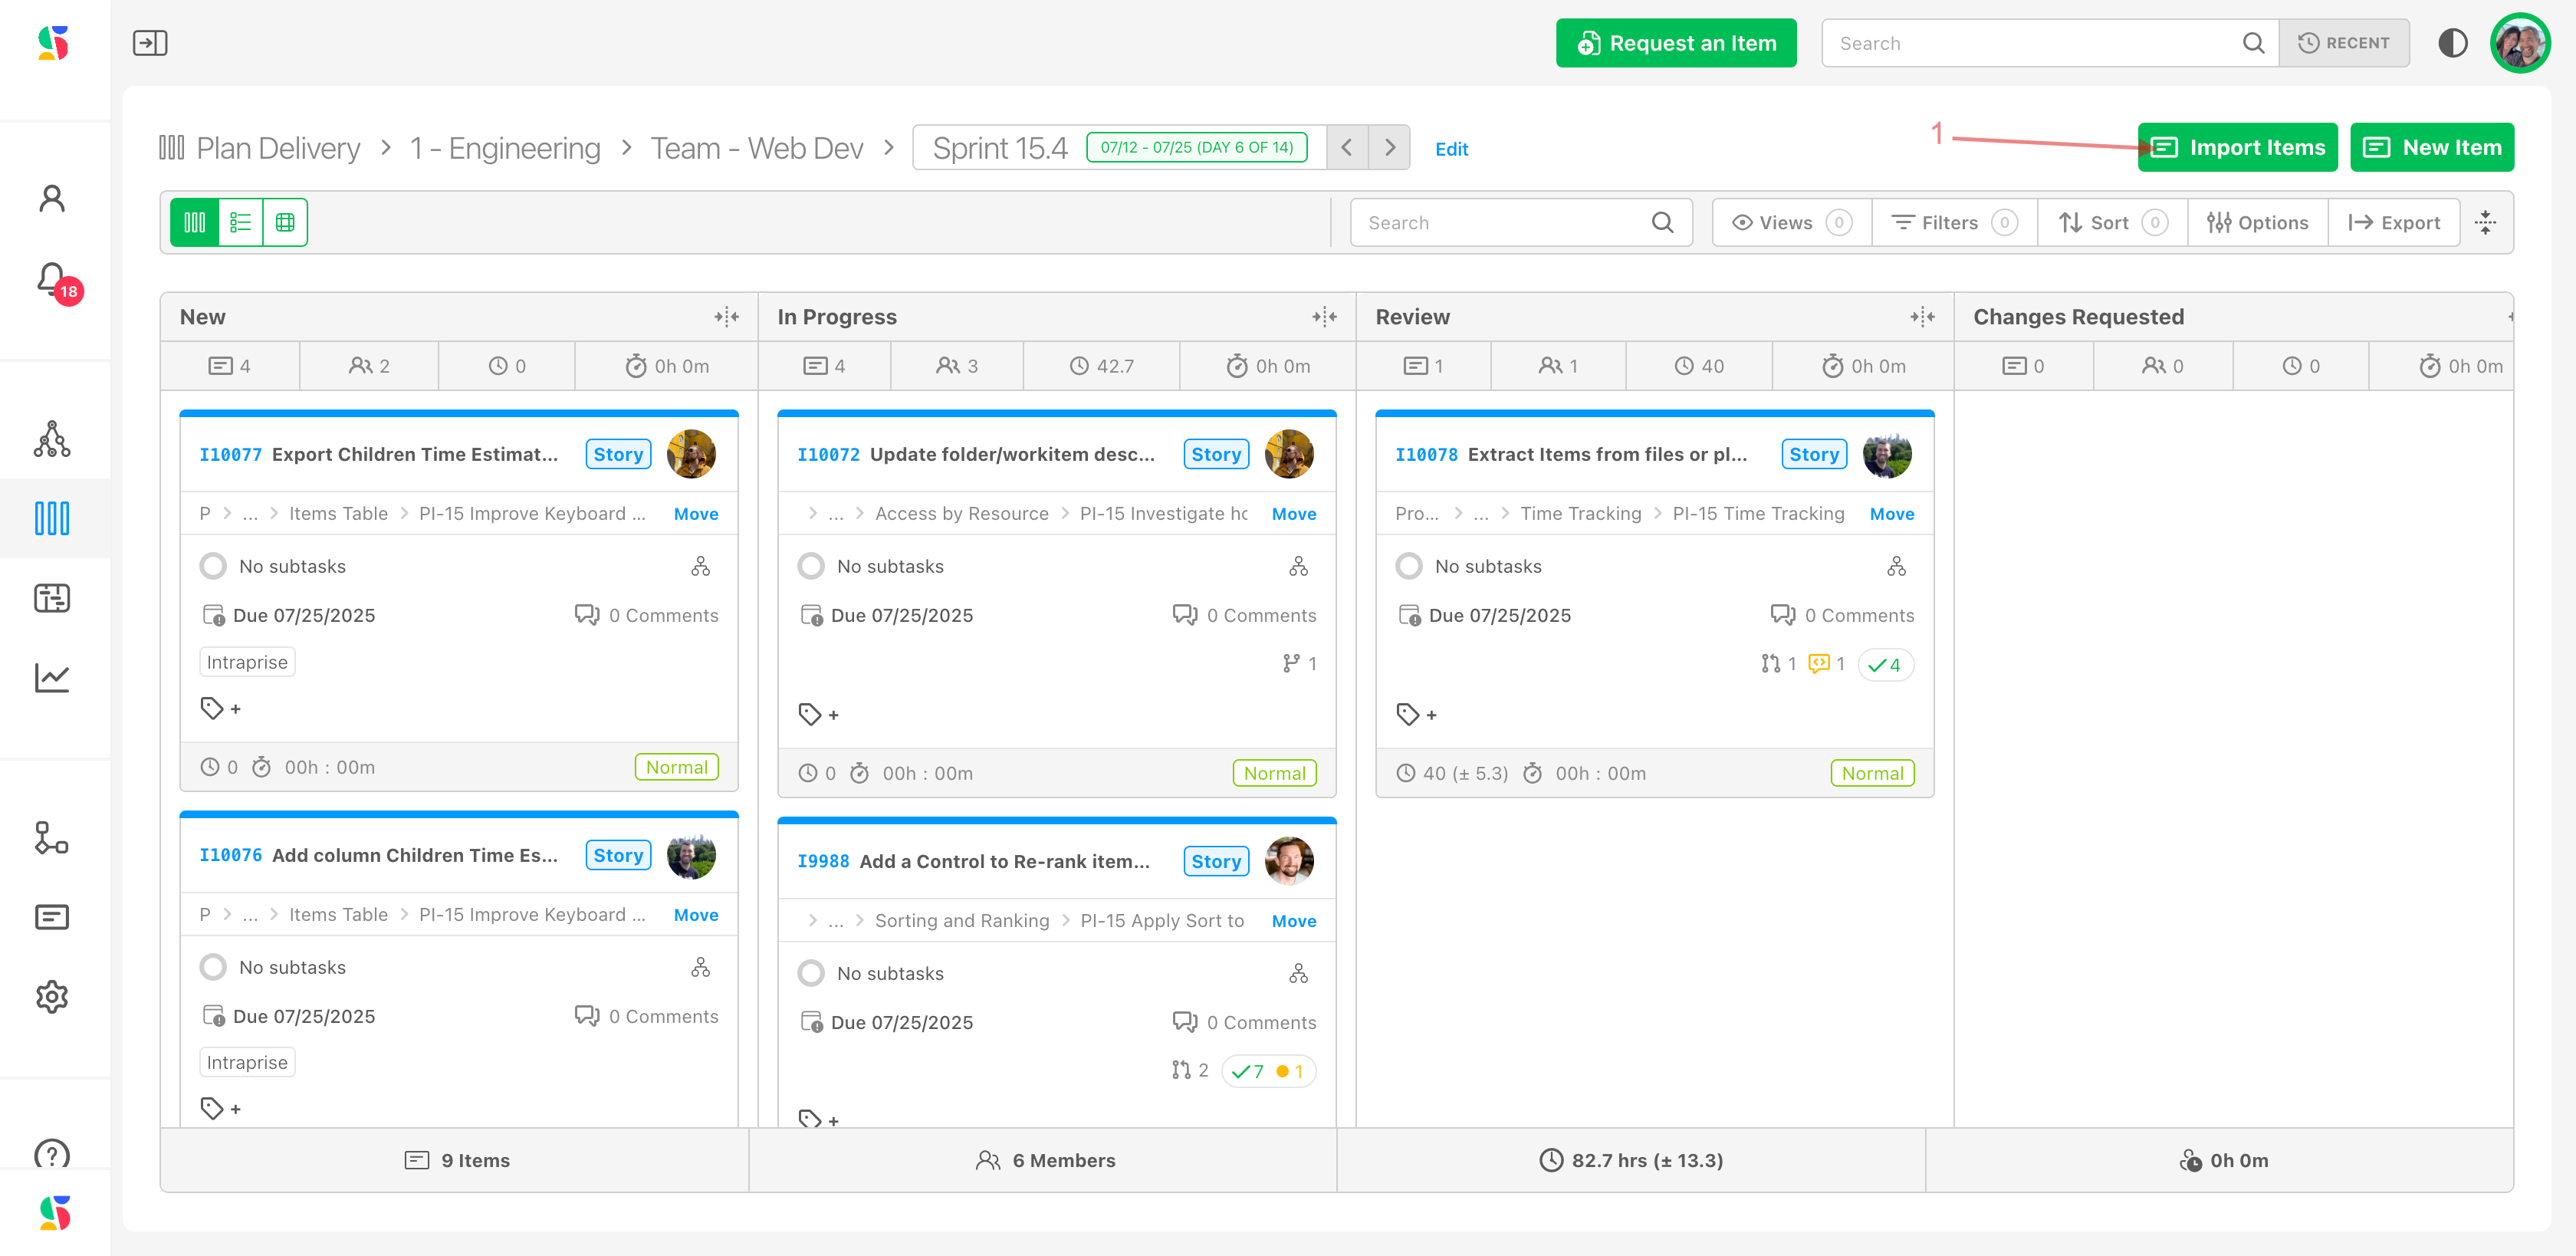Collapse the New column
The image size is (2576, 1256).
coord(726,317)
